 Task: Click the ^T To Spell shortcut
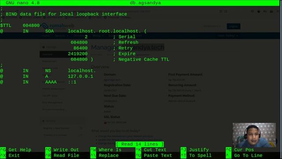tap(196, 155)
